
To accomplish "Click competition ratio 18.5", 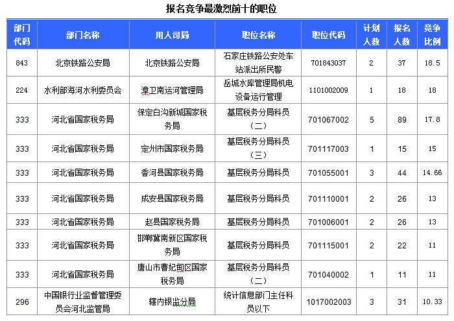I will click(433, 63).
